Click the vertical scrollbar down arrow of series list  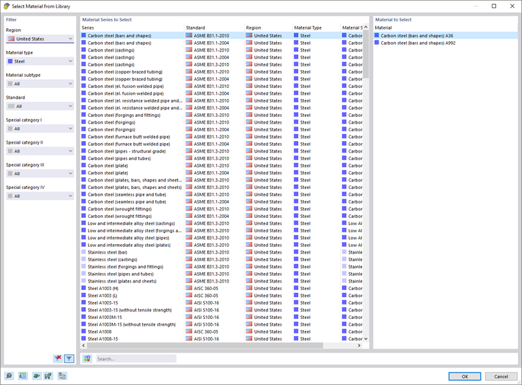pos(366,339)
